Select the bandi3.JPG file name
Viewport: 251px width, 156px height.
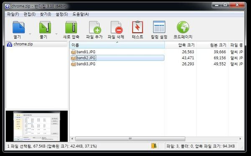(x=86, y=64)
